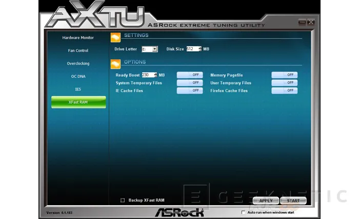Click the SETTINGS heading text
Image resolution: width=359 pixels, height=219 pixels.
136,35
